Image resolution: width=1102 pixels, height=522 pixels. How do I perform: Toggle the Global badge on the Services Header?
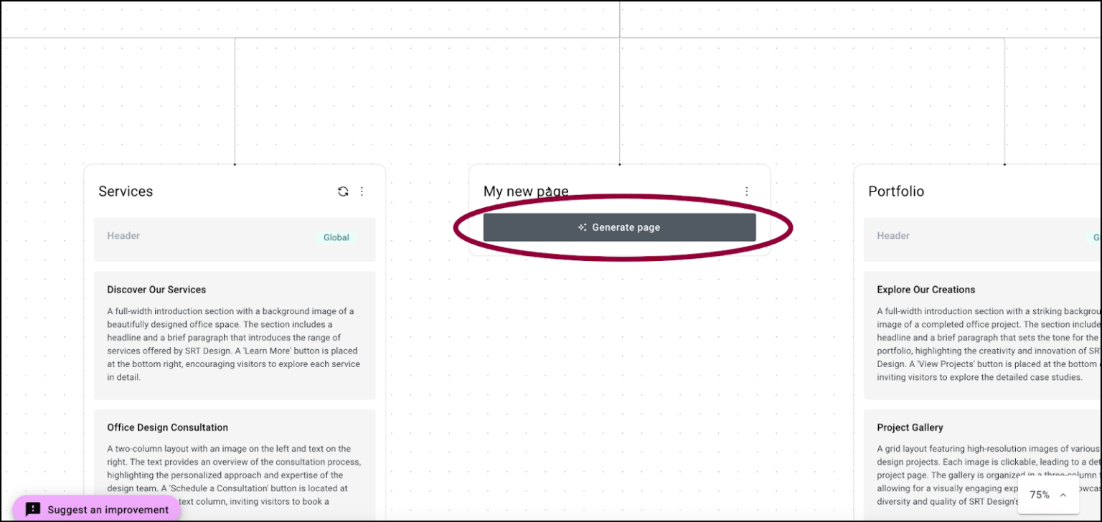point(336,237)
